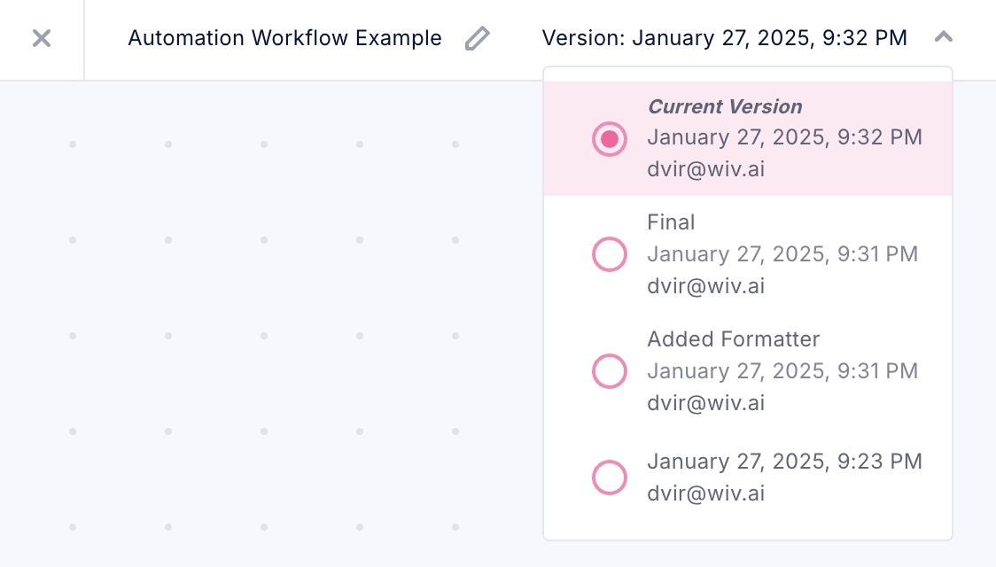Click the timestamp under Added Formatter
The image size is (996, 567).
click(782, 371)
